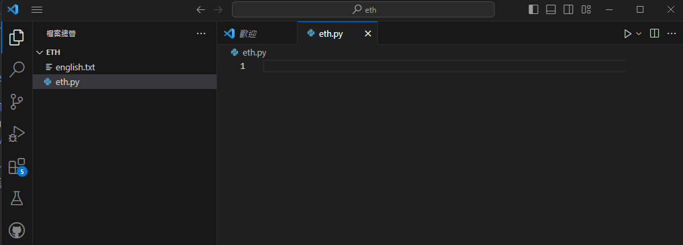Toggle the bottom panel visibility

tap(550, 9)
